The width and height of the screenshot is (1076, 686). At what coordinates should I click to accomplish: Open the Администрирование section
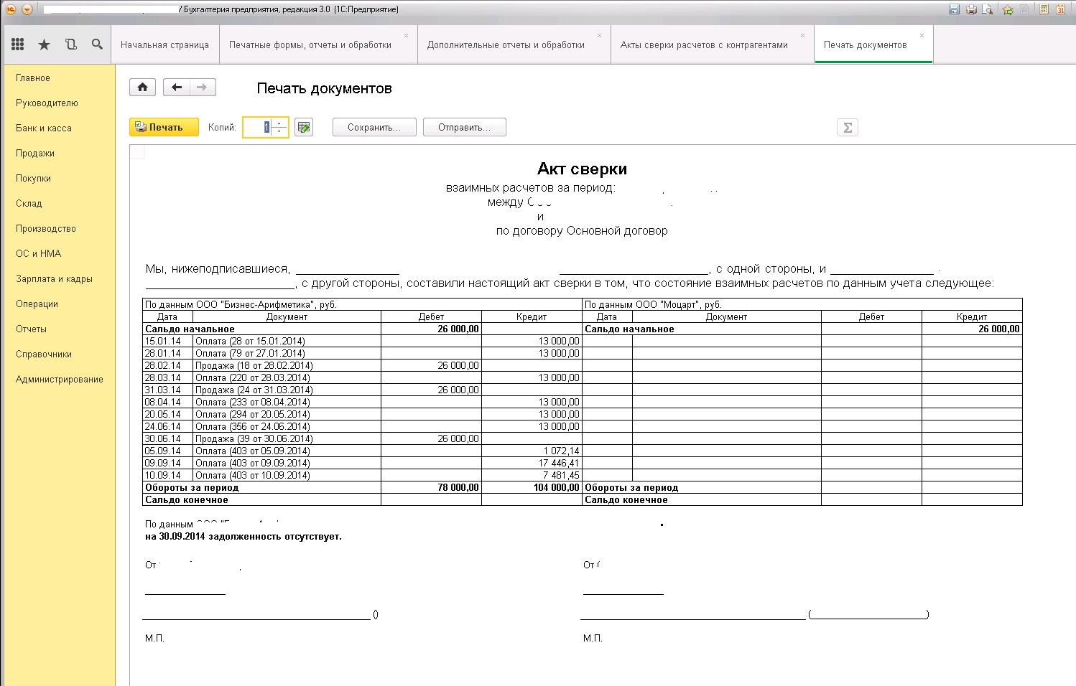[x=60, y=379]
